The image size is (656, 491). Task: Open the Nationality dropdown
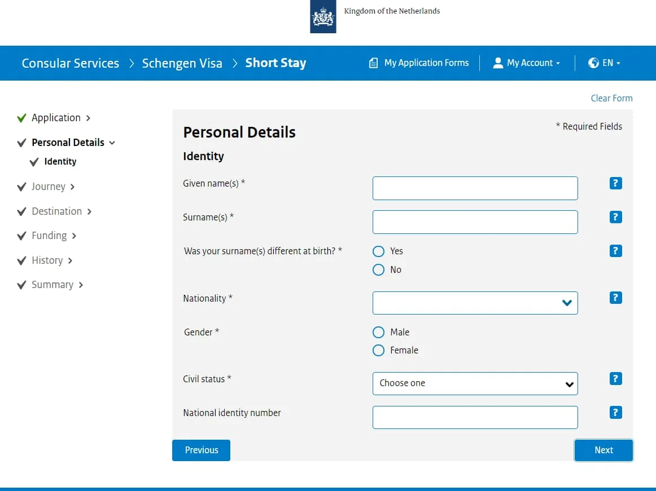click(475, 303)
